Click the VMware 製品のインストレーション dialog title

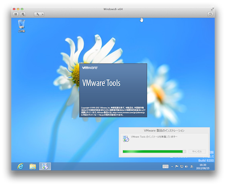(164, 131)
